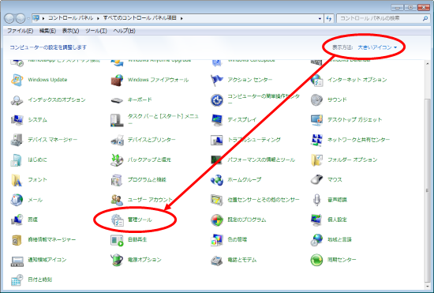Viewport: 434px width, 293px height.
Task: Click the コントロール パネル breadcrumb
Action: [x=70, y=18]
